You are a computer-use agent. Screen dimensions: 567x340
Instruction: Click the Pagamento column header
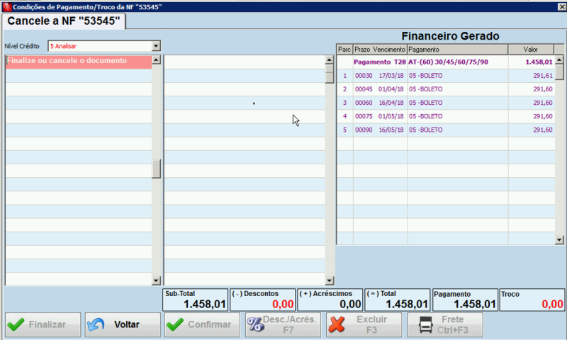458,50
